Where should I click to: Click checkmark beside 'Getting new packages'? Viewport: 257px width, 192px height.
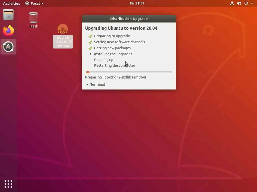[x=90, y=48]
